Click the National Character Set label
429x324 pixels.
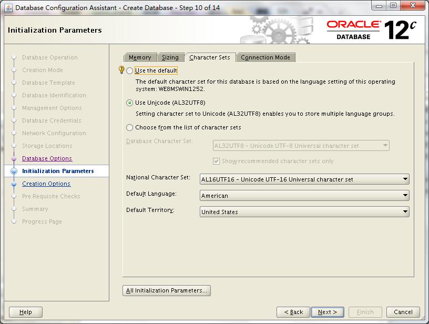coord(158,178)
